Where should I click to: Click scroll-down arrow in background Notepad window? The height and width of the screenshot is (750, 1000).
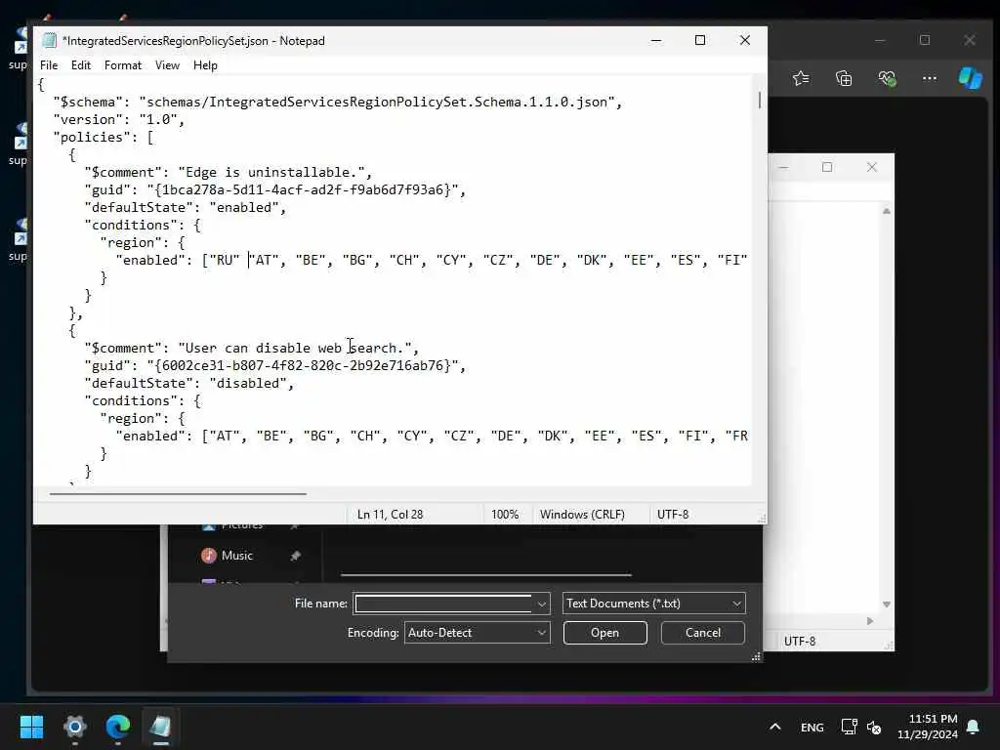[886, 604]
